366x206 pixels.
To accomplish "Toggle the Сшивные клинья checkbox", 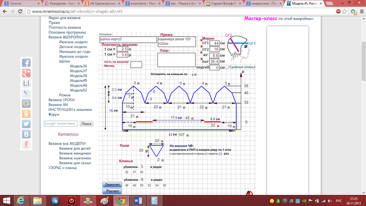I will click(x=227, y=68).
